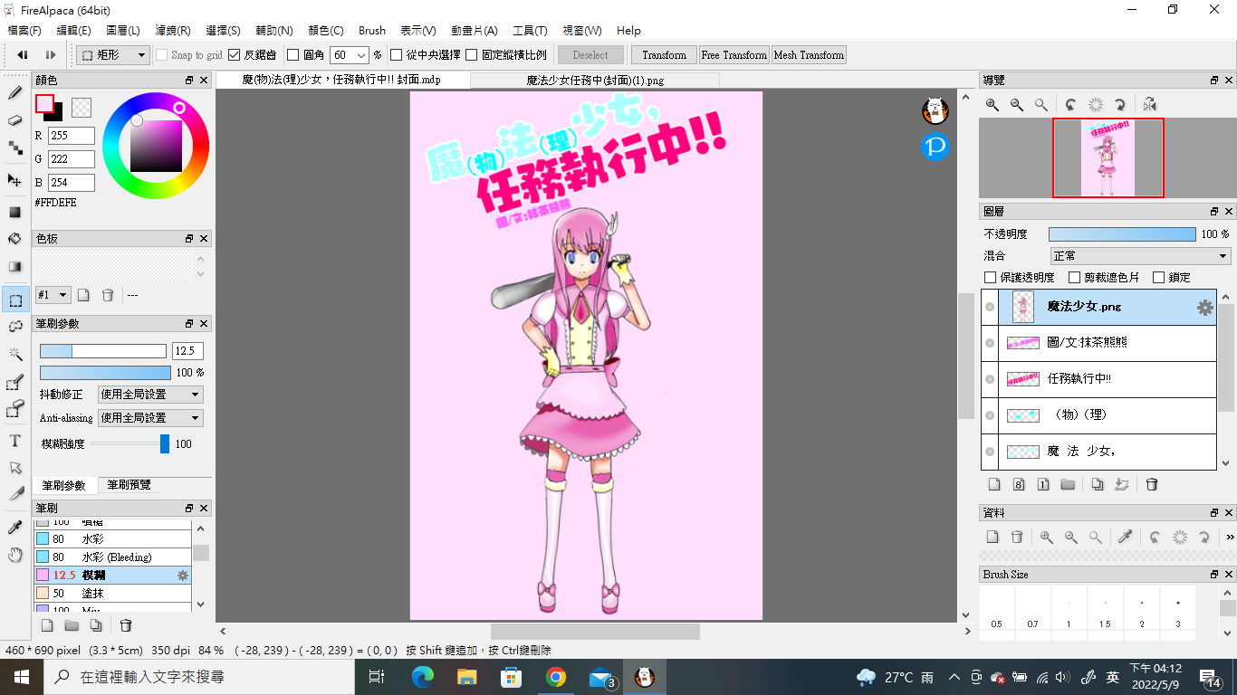The height and width of the screenshot is (695, 1237).
Task: Duplicate layer icon in layer panel
Action: [x=1098, y=484]
